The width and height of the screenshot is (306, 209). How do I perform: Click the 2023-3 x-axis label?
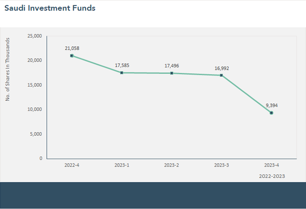[x=222, y=165]
